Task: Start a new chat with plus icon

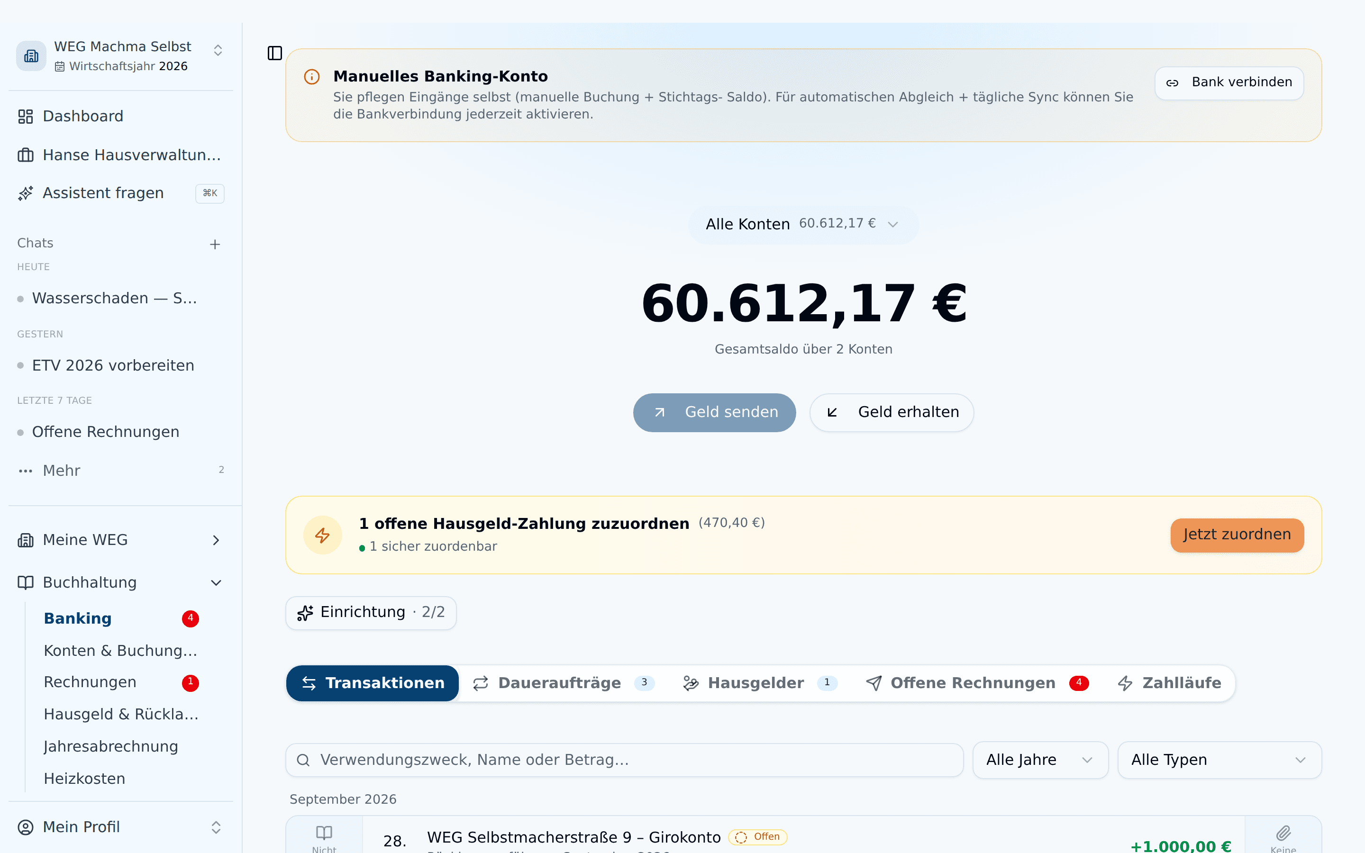Action: click(215, 244)
